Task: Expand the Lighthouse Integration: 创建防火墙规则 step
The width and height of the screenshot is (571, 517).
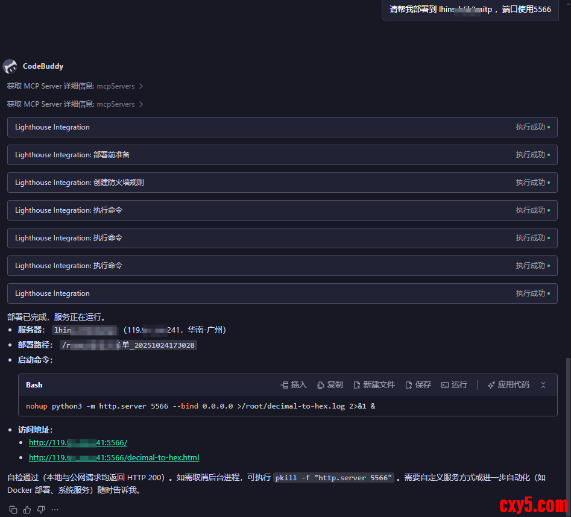Action: (x=282, y=183)
